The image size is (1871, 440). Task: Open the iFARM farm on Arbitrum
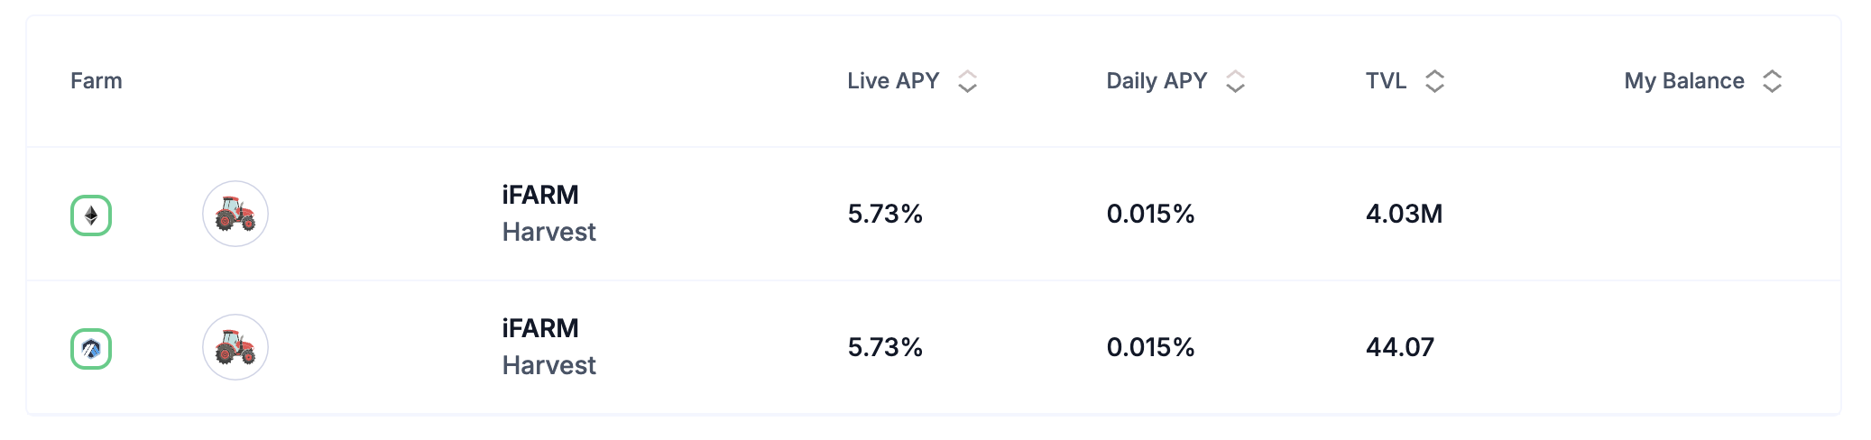click(x=540, y=328)
